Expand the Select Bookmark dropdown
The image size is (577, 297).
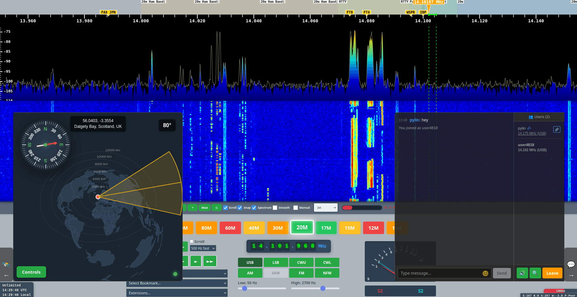pos(177,283)
